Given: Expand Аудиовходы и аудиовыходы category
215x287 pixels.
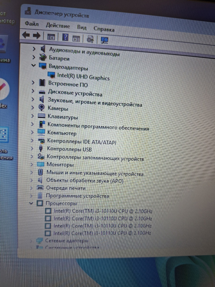Looking at the screenshot, I should point(34,49).
